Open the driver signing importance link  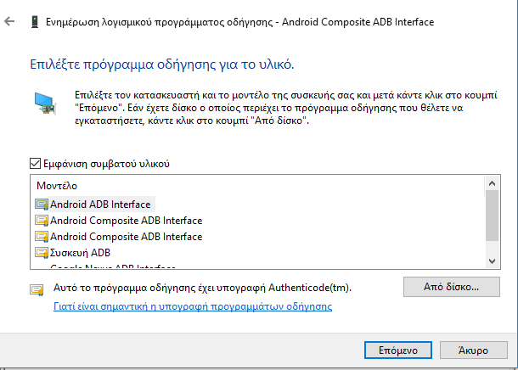[x=192, y=306]
